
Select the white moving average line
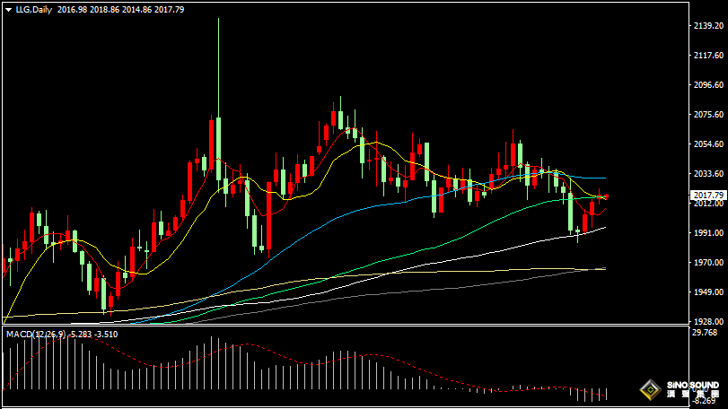click(x=449, y=259)
